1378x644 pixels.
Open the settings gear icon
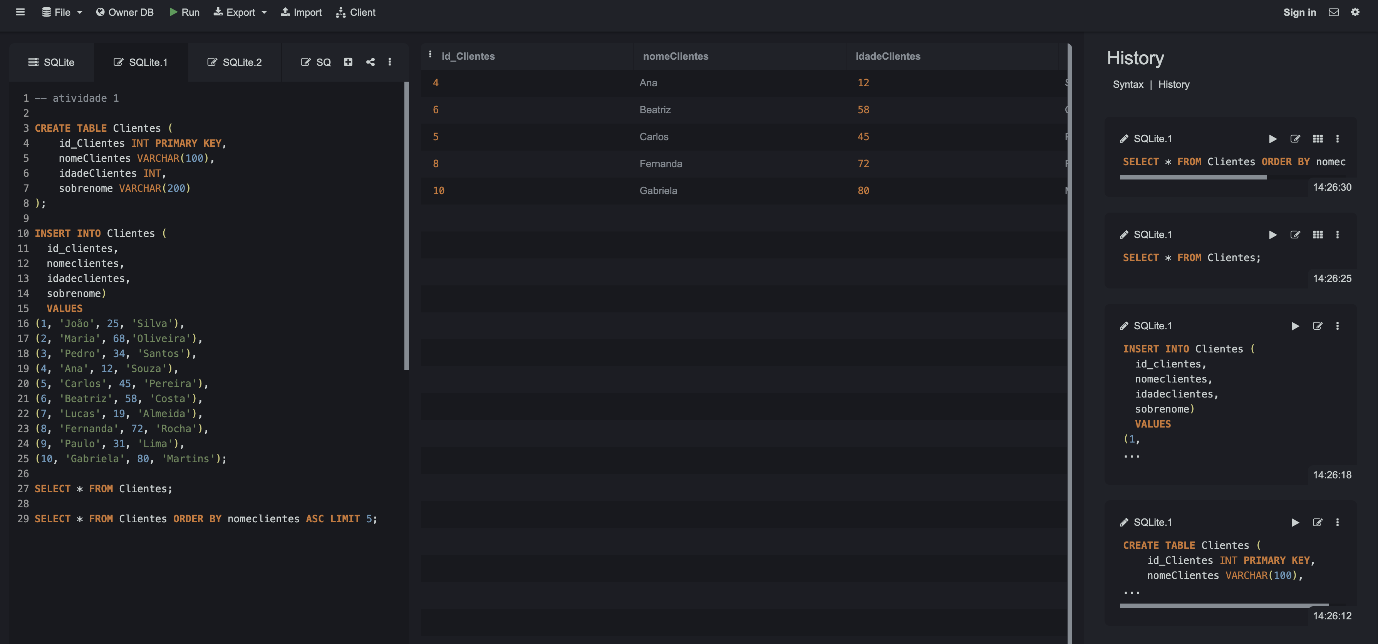[1355, 12]
